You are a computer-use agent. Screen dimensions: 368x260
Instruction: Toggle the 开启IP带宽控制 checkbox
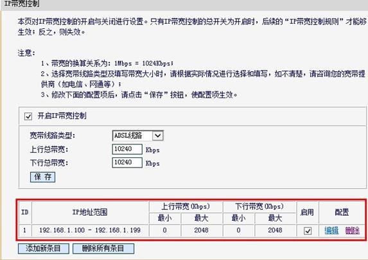pyautogui.click(x=28, y=116)
